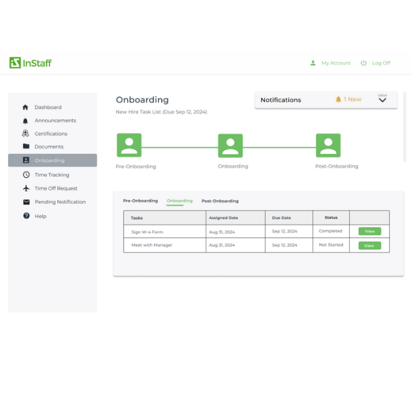Click the Pending Notification envelope icon
Screen dimensions: 412x393
point(26,202)
